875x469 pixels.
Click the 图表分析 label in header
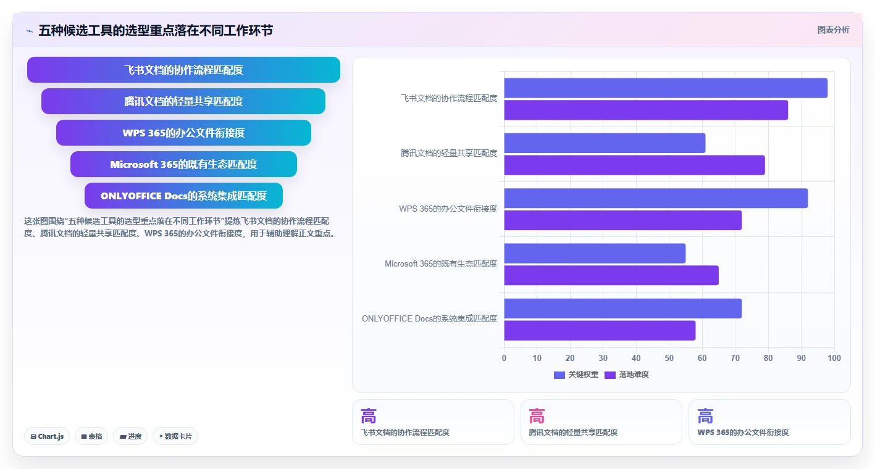(833, 30)
